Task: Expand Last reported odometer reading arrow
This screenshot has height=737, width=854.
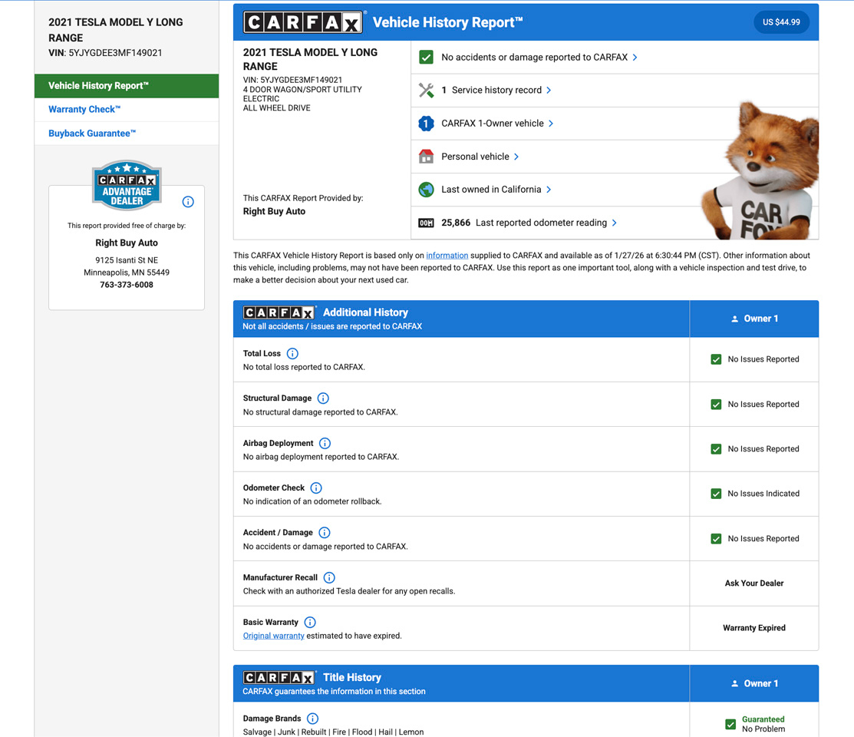Action: pyautogui.click(x=615, y=223)
